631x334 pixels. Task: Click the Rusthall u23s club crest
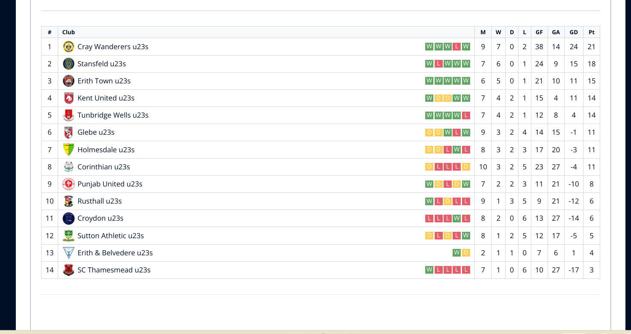[68, 201]
